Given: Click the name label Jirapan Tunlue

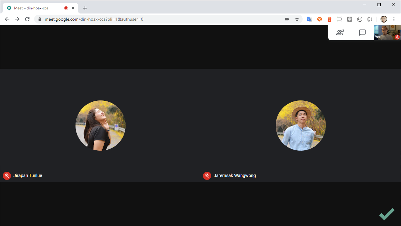Looking at the screenshot, I should tap(28, 176).
